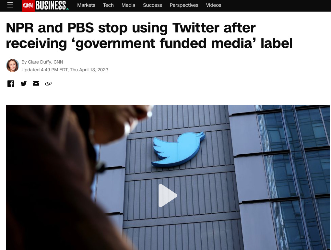331x250 pixels.
Task: Click Clare Duffy's author avatar photo
Action: coord(13,65)
